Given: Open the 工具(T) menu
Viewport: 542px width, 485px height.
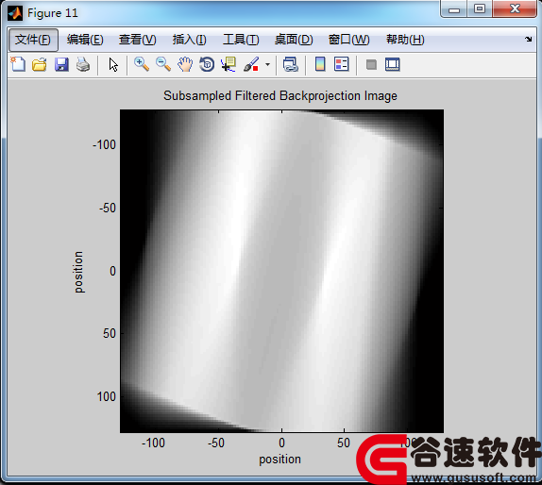Looking at the screenshot, I should pos(241,40).
